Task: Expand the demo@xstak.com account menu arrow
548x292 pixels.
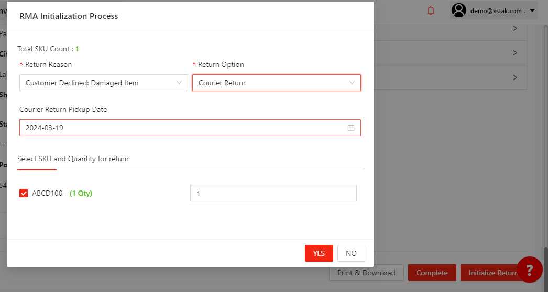Action: coord(532,10)
